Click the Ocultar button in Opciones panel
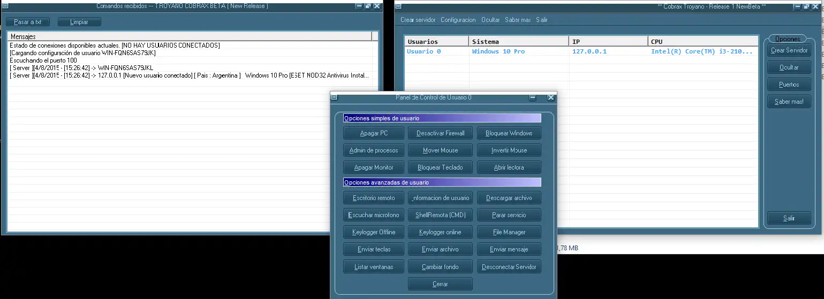 (x=789, y=67)
